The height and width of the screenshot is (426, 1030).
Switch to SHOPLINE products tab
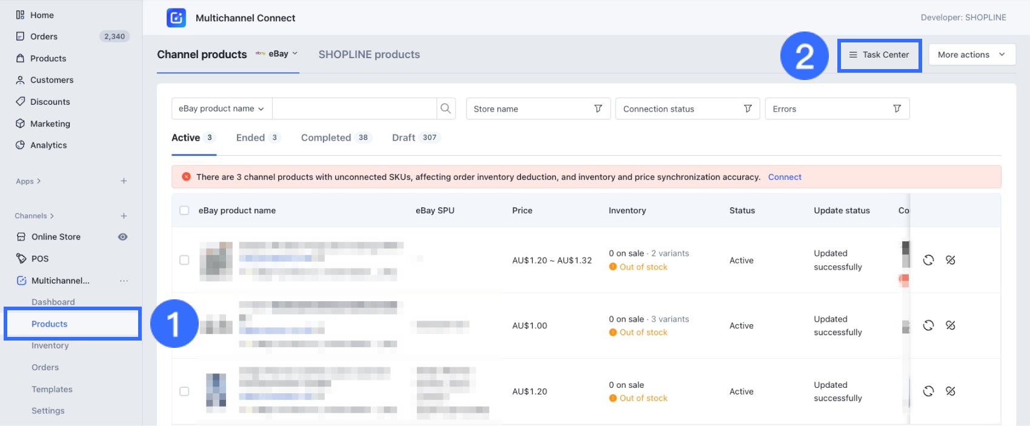coord(369,55)
